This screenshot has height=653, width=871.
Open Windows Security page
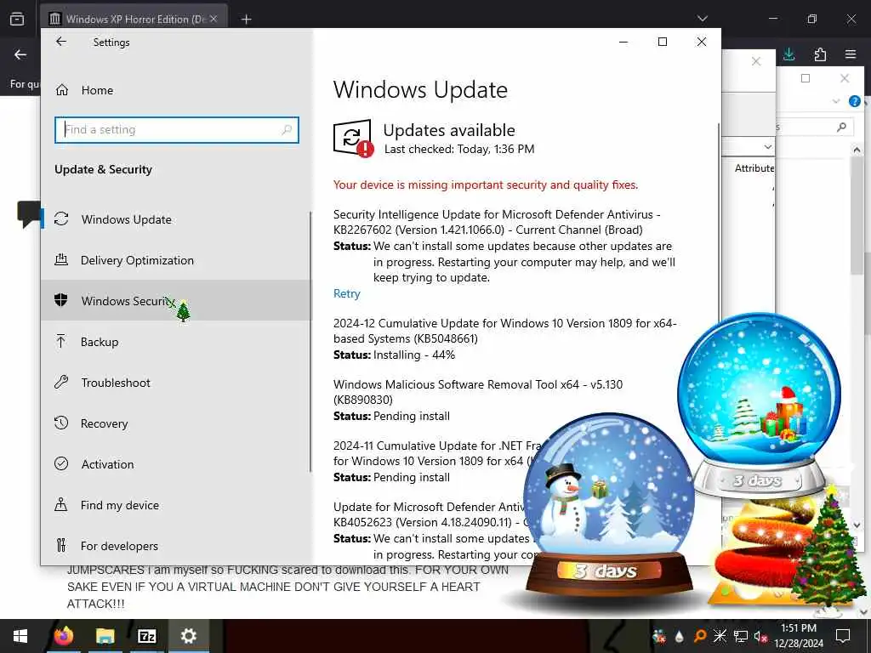click(x=177, y=300)
